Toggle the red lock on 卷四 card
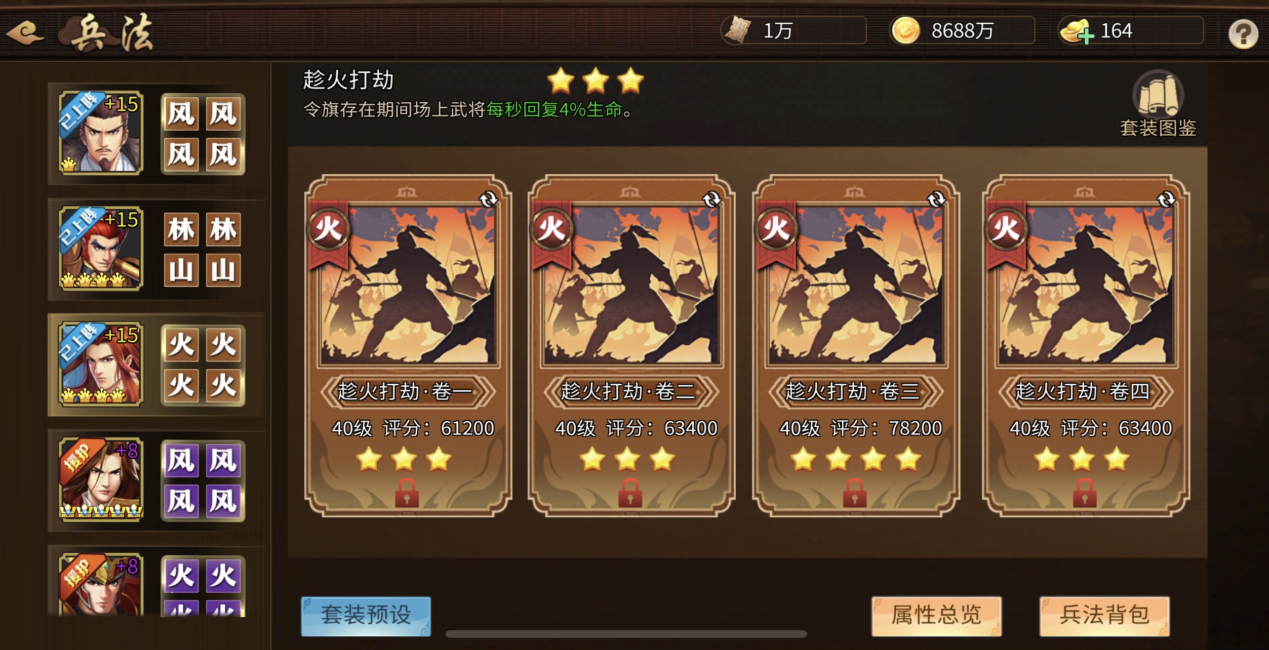The height and width of the screenshot is (650, 1269). [1084, 493]
